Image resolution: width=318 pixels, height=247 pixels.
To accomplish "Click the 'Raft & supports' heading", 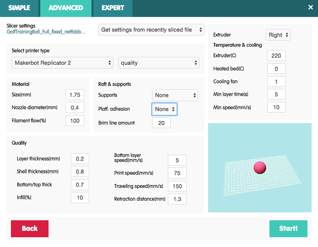I will click(115, 84).
